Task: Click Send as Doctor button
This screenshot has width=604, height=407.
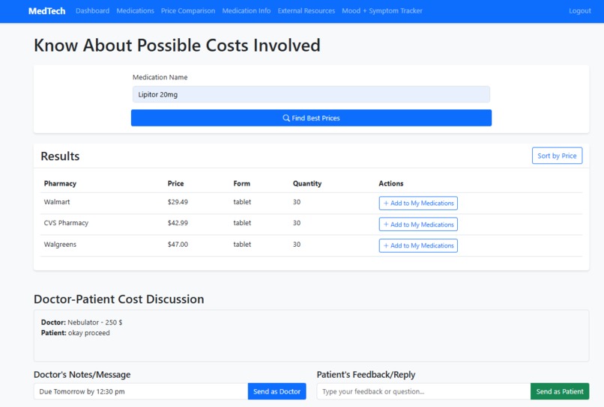Action: 277,391
